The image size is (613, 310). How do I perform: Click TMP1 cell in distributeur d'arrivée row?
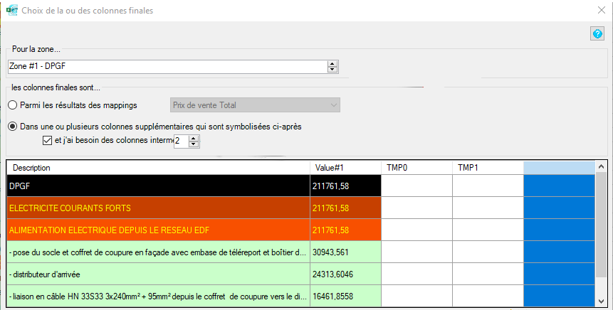(488, 274)
